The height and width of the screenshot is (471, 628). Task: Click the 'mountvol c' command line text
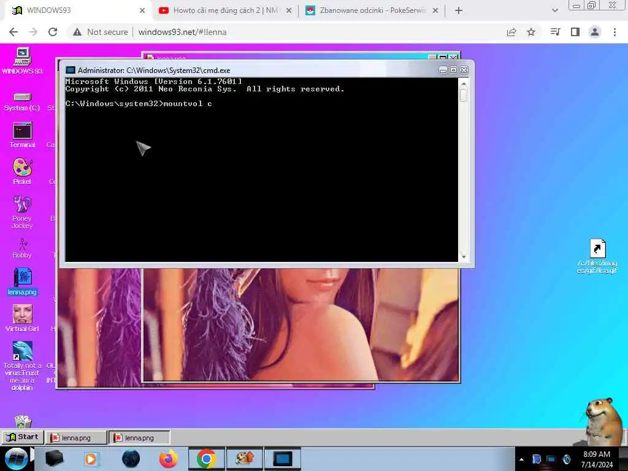tap(188, 104)
